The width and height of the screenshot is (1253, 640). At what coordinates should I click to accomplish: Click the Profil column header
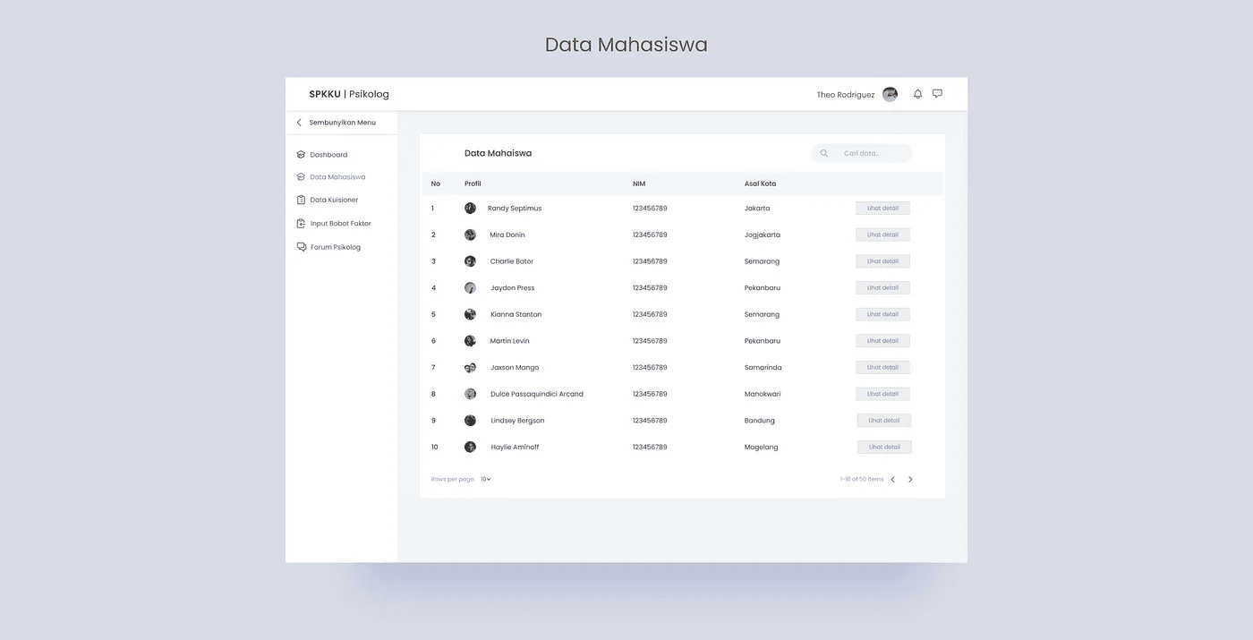point(473,183)
